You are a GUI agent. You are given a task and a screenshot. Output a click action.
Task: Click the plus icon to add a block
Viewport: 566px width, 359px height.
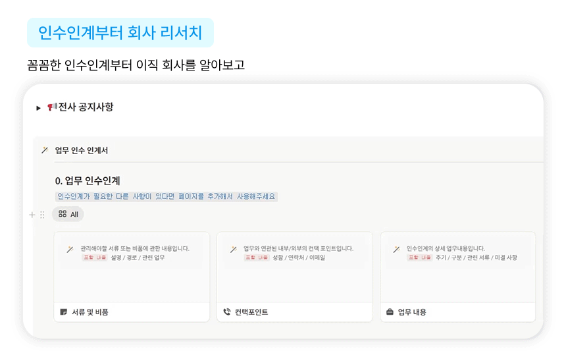(32, 215)
